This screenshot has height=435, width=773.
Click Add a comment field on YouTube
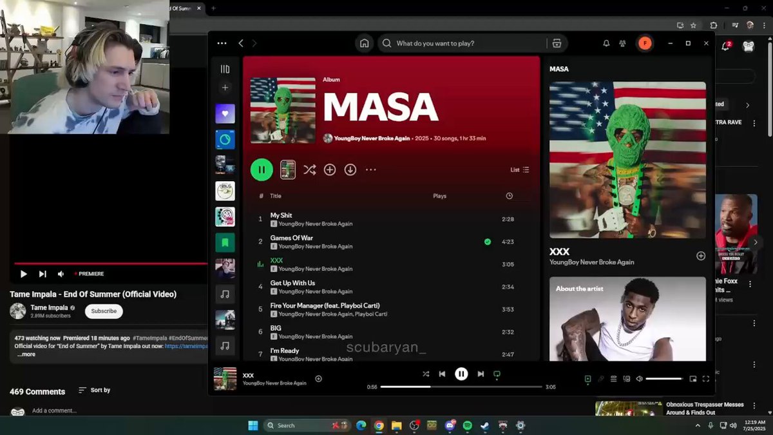click(55, 411)
